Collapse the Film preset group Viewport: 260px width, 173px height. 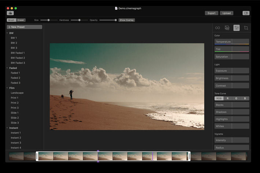coord(7,88)
